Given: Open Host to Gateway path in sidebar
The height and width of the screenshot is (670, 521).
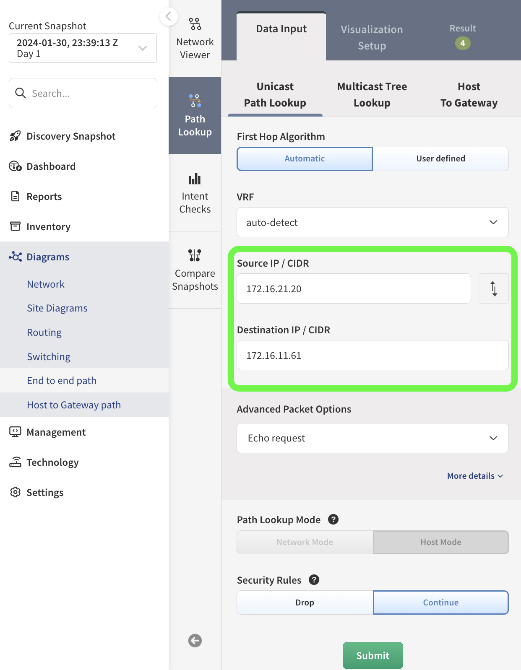Looking at the screenshot, I should click(74, 405).
